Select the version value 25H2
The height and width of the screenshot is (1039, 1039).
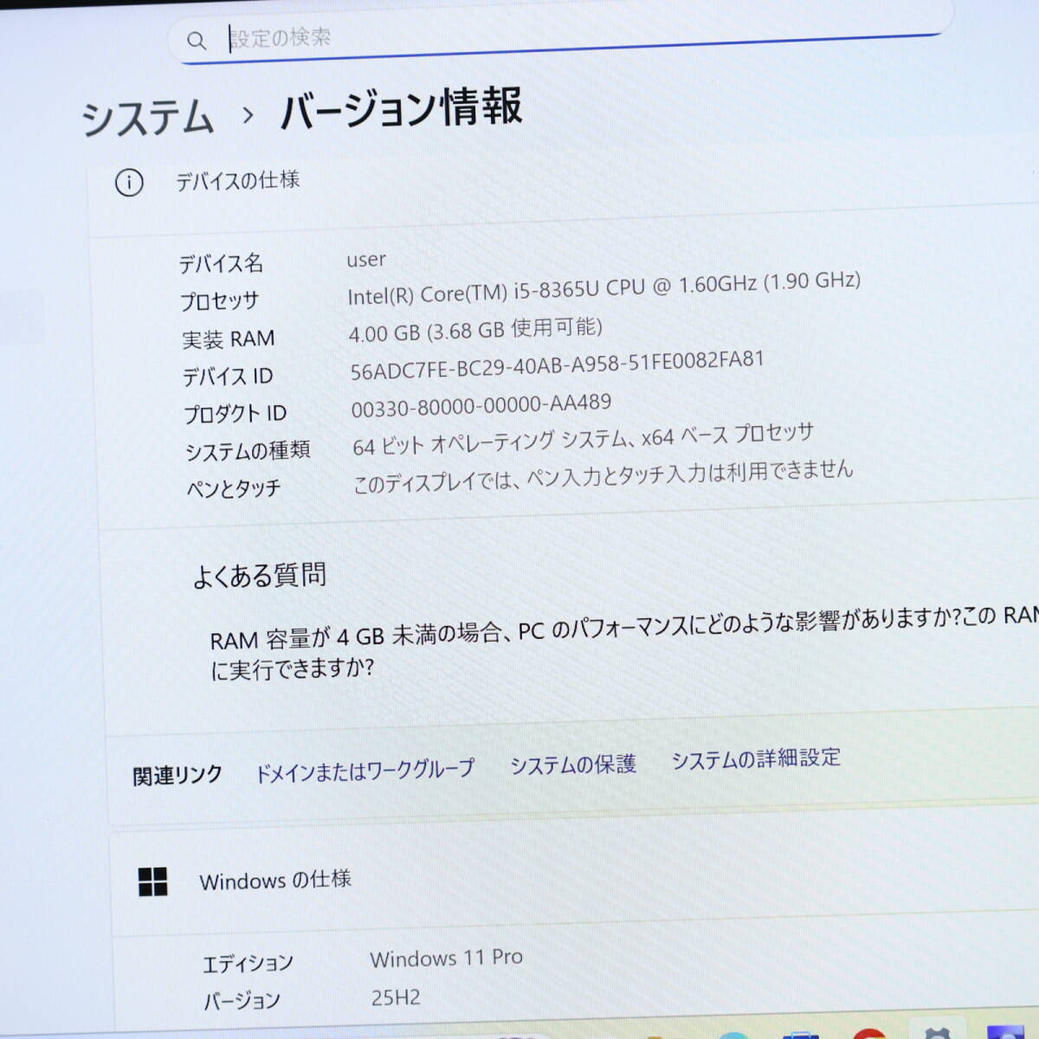pos(396,997)
